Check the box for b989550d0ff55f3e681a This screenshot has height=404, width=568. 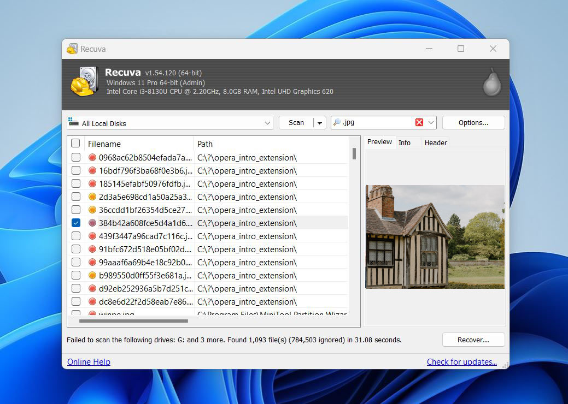[x=75, y=275]
